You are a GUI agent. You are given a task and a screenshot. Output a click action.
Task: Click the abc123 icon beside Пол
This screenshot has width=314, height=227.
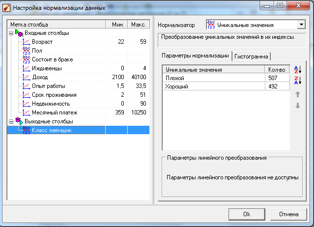(26, 51)
